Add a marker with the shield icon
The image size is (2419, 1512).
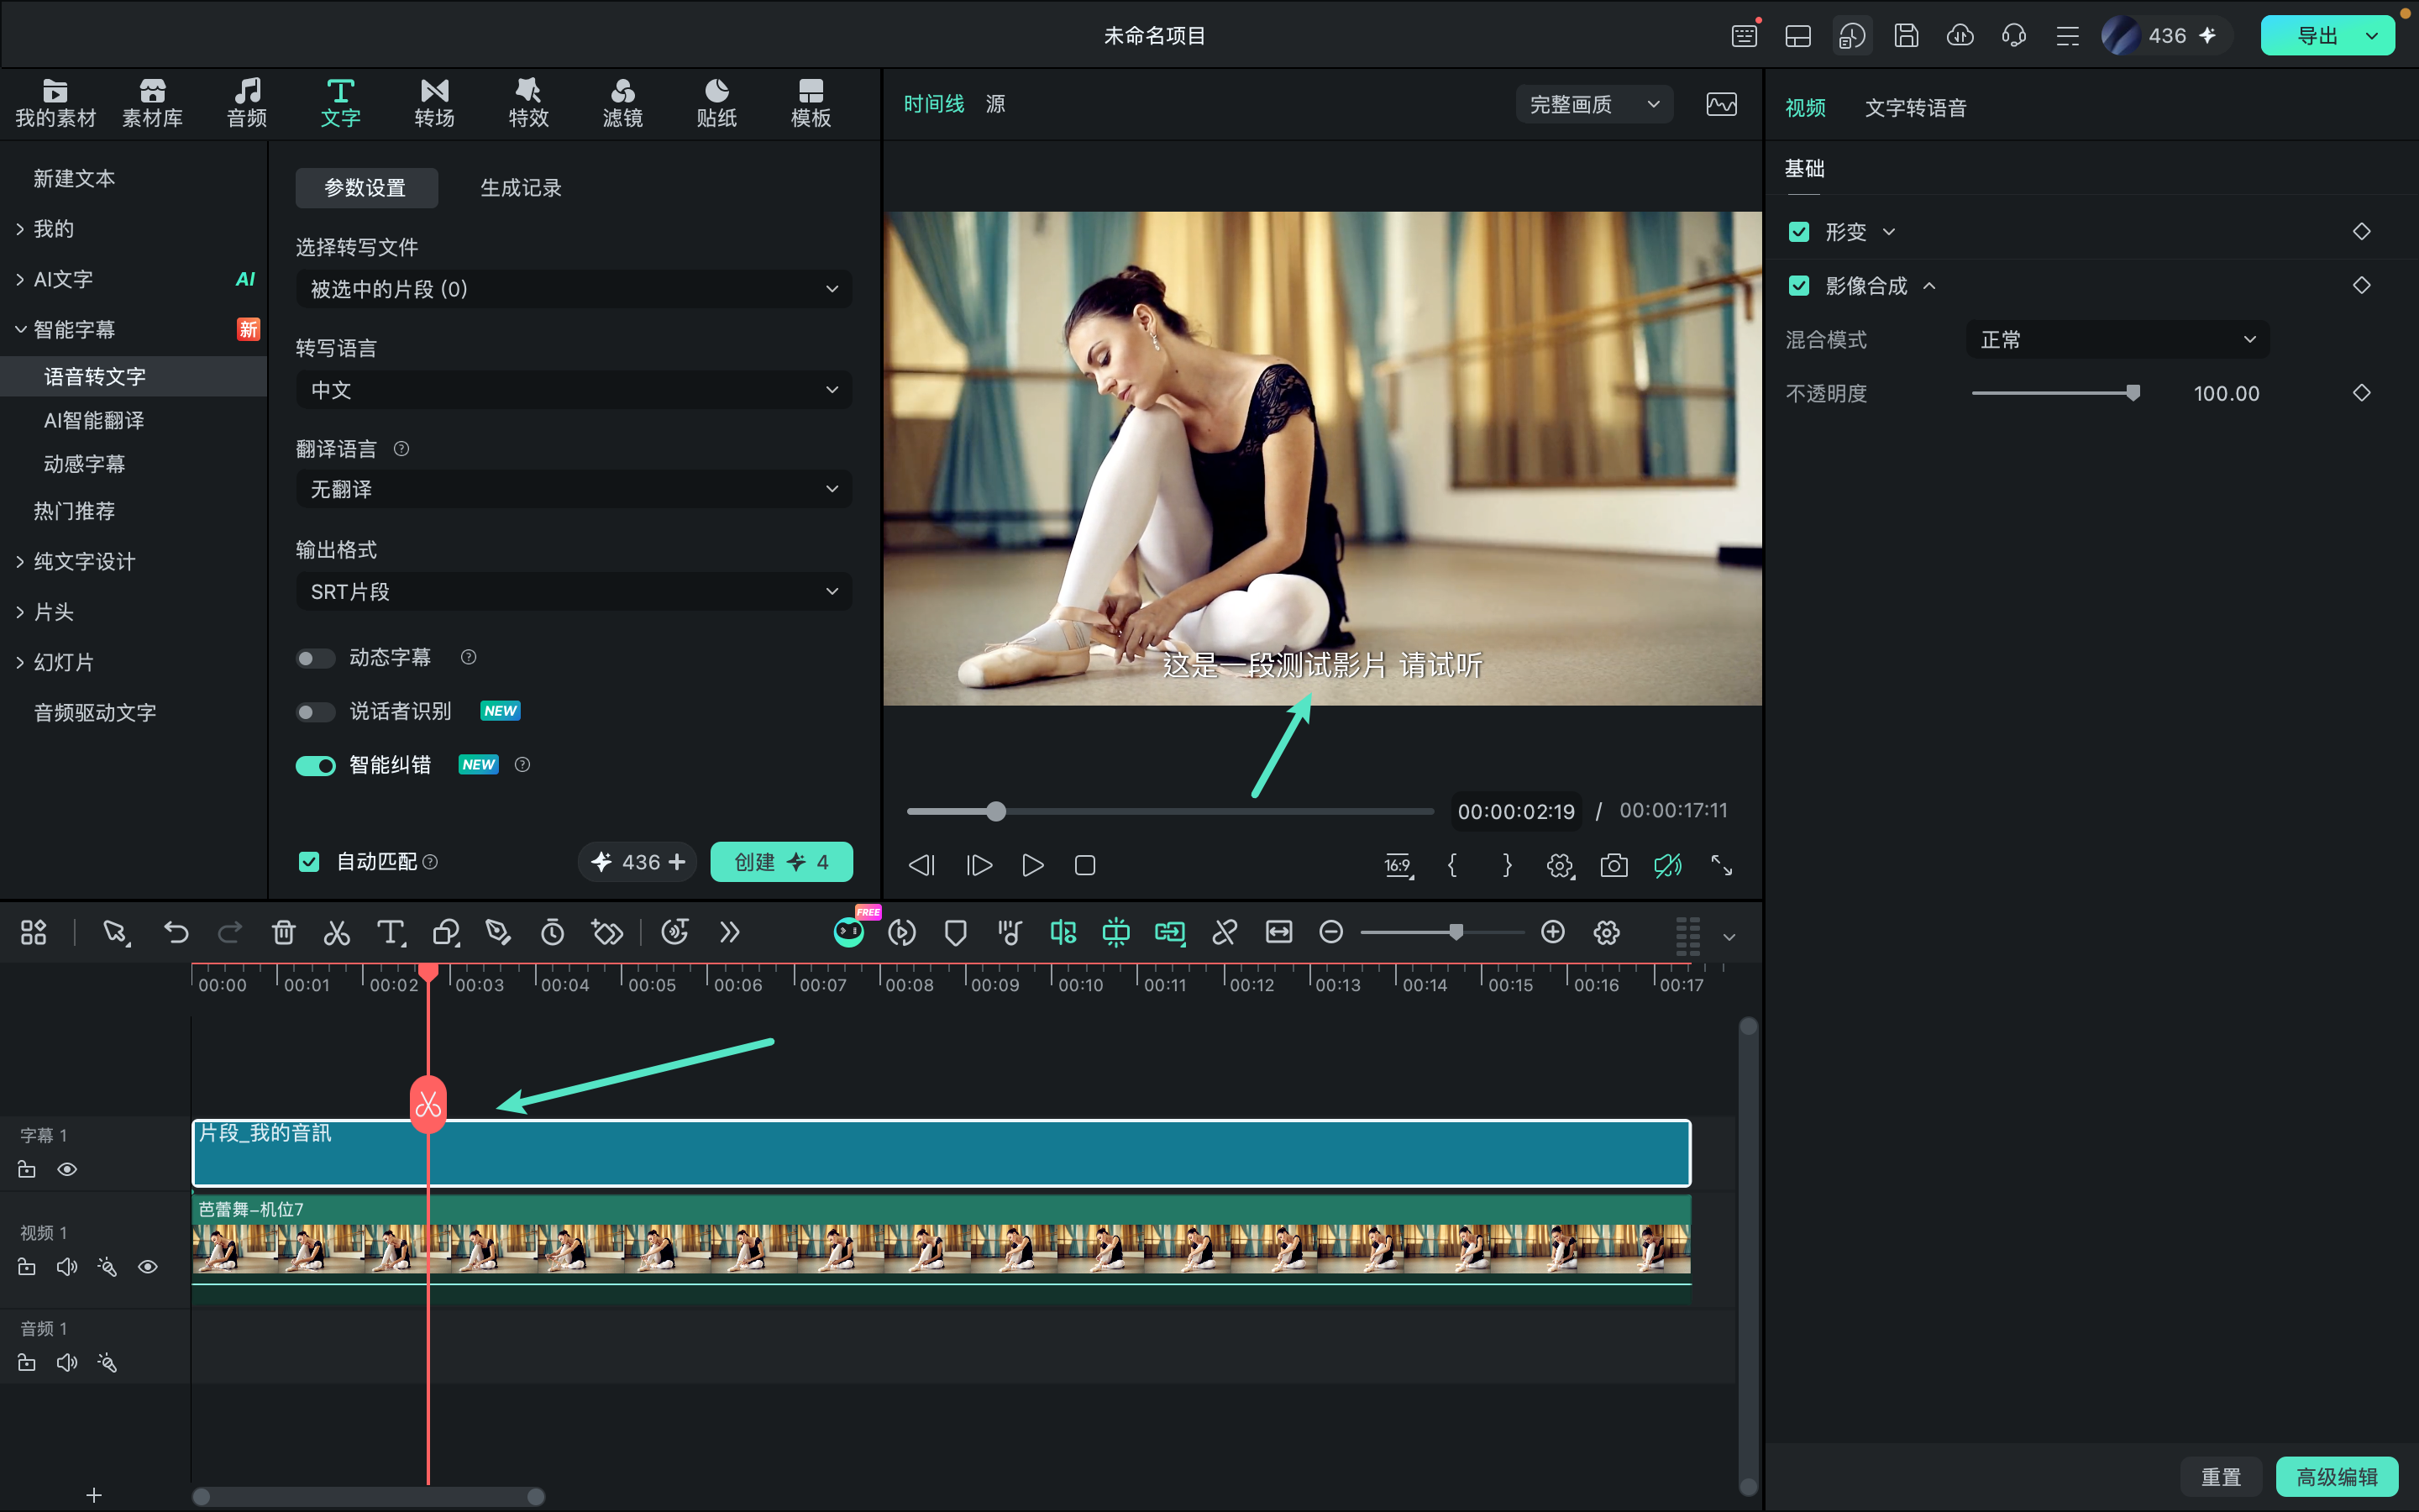pos(956,933)
